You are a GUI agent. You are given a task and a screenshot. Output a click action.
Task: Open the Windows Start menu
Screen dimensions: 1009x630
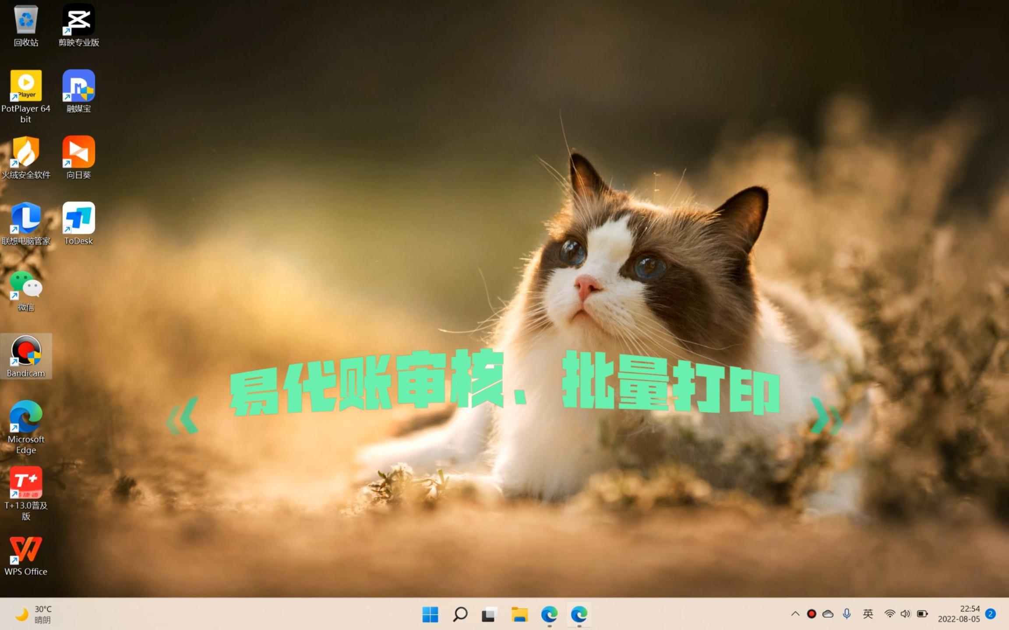tap(430, 614)
